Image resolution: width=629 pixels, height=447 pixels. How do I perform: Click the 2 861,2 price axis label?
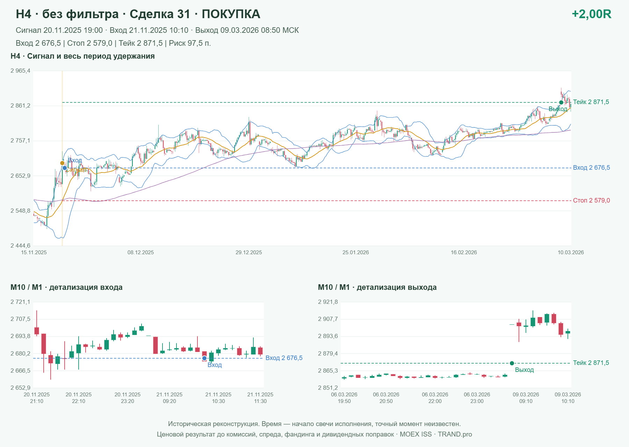tap(20, 106)
